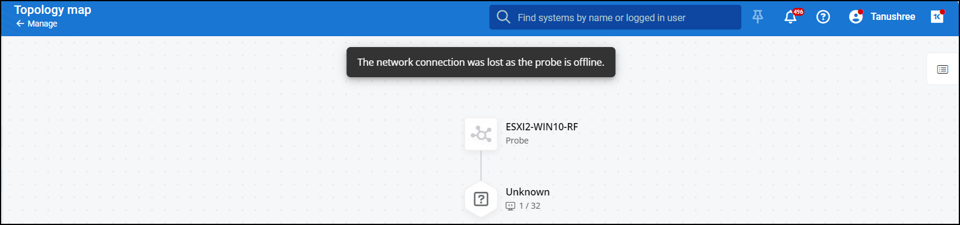The height and width of the screenshot is (225, 960).
Task: Open the Tanushree account menu
Action: tap(893, 17)
